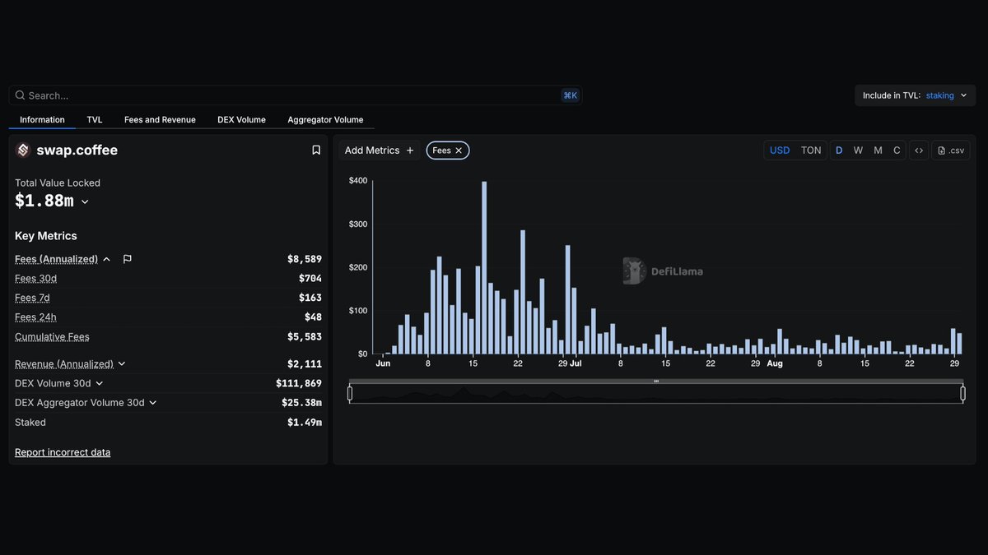Click the $48 value
The image size is (988, 555).
[x=313, y=317]
